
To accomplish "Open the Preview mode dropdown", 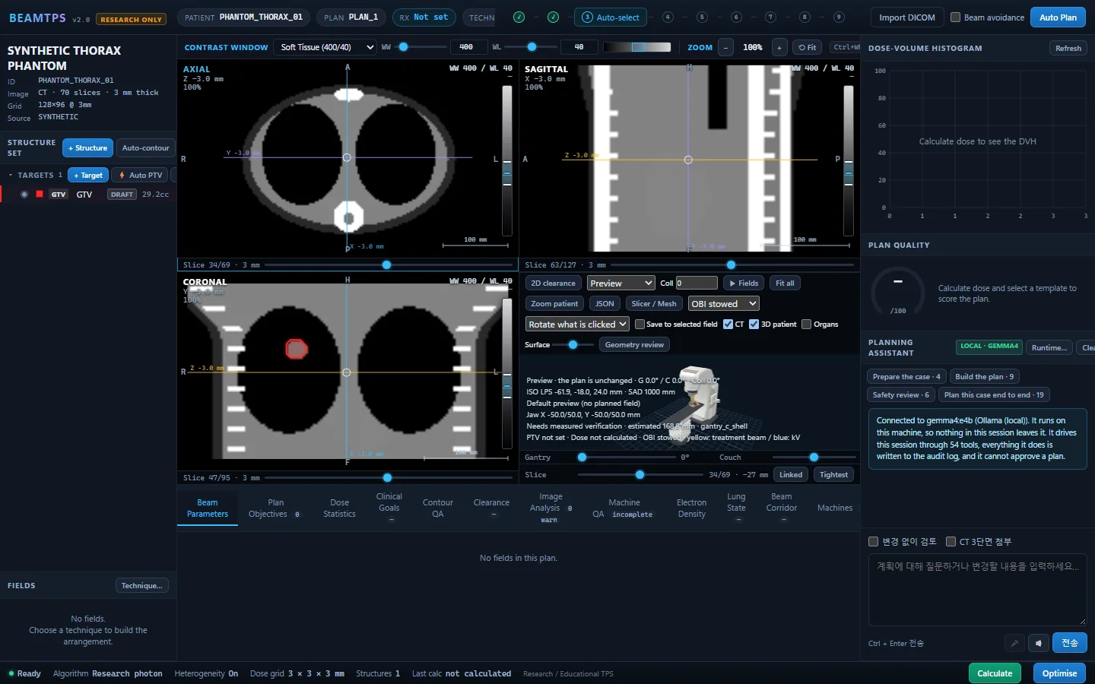I will tap(621, 283).
